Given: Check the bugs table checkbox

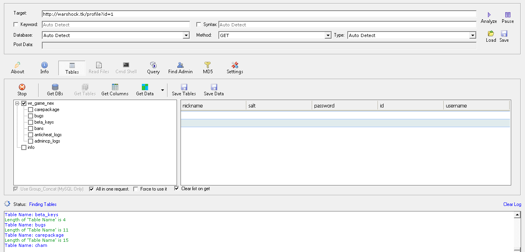Looking at the screenshot, I should tap(30, 116).
